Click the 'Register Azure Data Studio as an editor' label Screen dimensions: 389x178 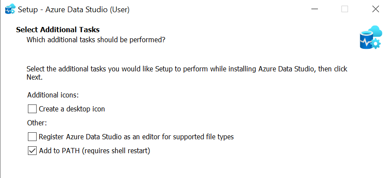pos(136,137)
